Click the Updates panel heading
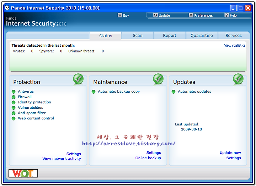 tap(184, 82)
